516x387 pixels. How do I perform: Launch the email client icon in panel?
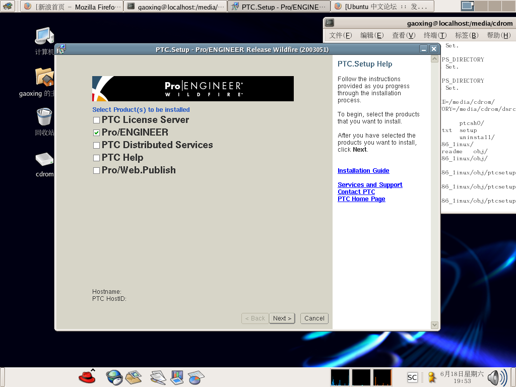click(133, 377)
